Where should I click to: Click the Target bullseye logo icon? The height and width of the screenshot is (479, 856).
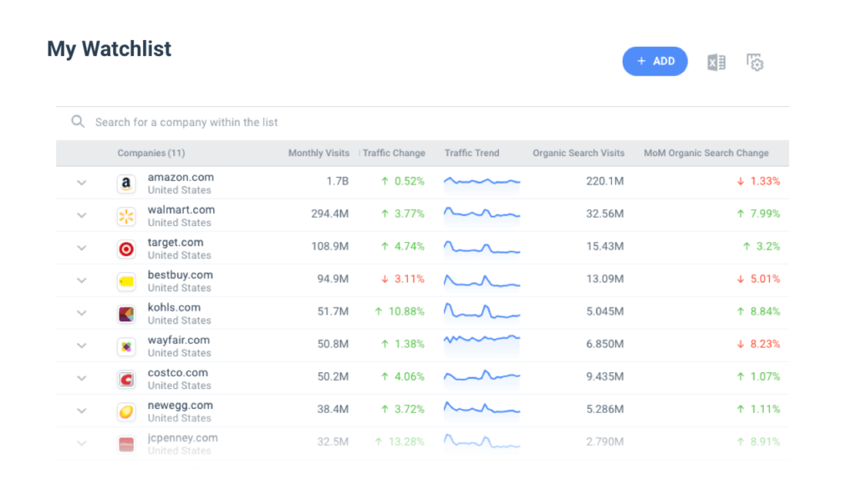coord(126,249)
